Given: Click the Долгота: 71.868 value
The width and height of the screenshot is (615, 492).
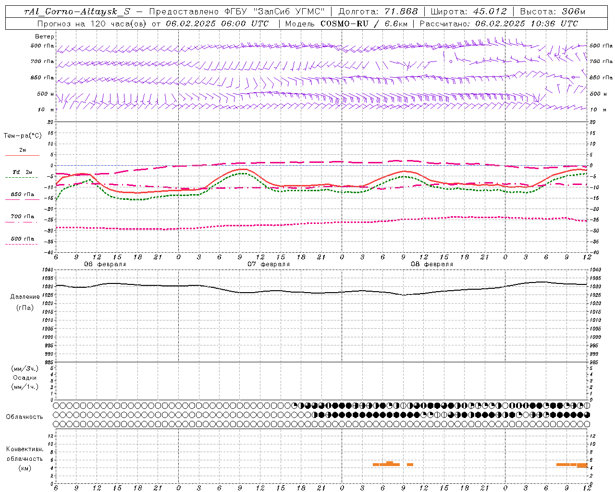Looking at the screenshot, I should (378, 12).
